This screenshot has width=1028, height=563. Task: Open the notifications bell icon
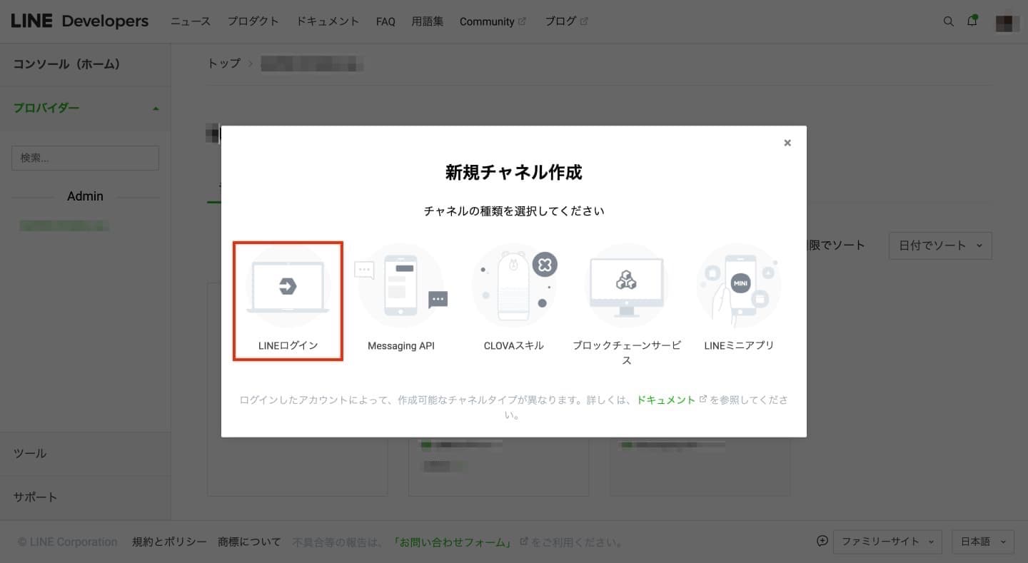[972, 21]
